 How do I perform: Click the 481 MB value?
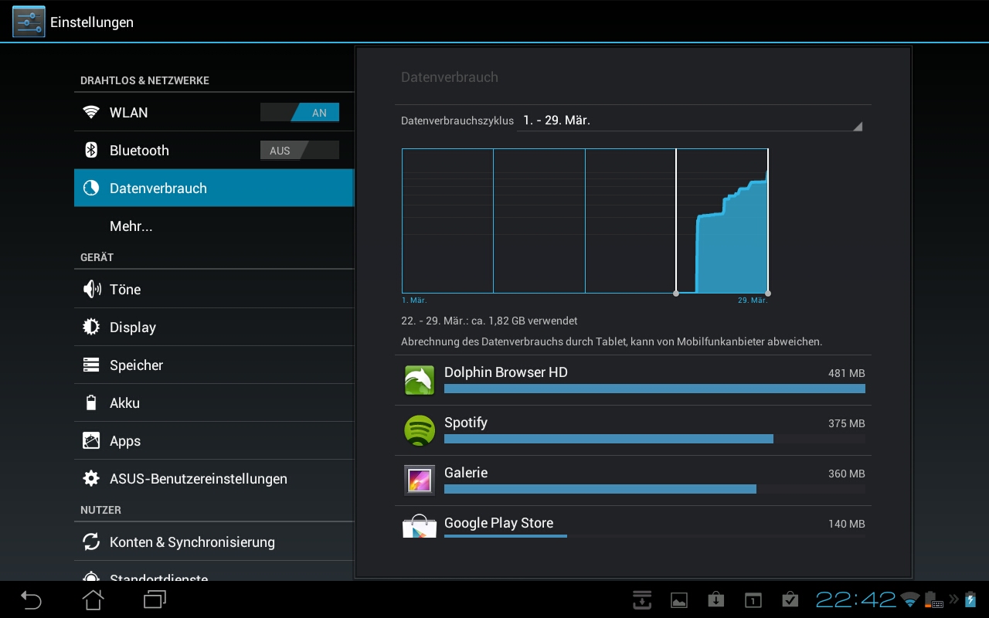846,373
